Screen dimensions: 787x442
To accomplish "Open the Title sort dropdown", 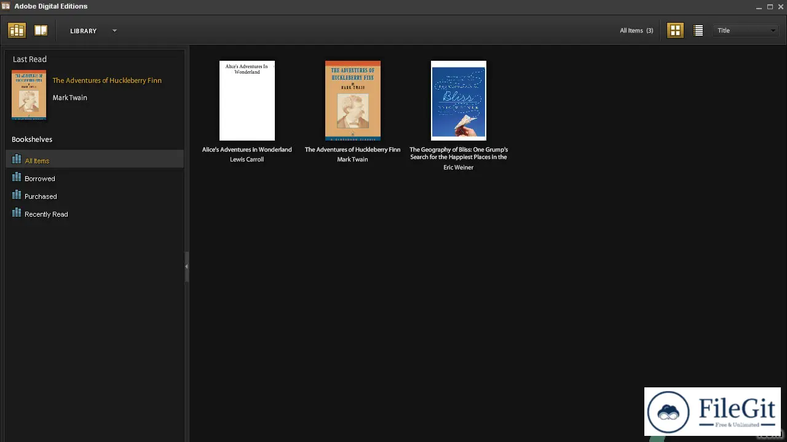I will pos(746,30).
